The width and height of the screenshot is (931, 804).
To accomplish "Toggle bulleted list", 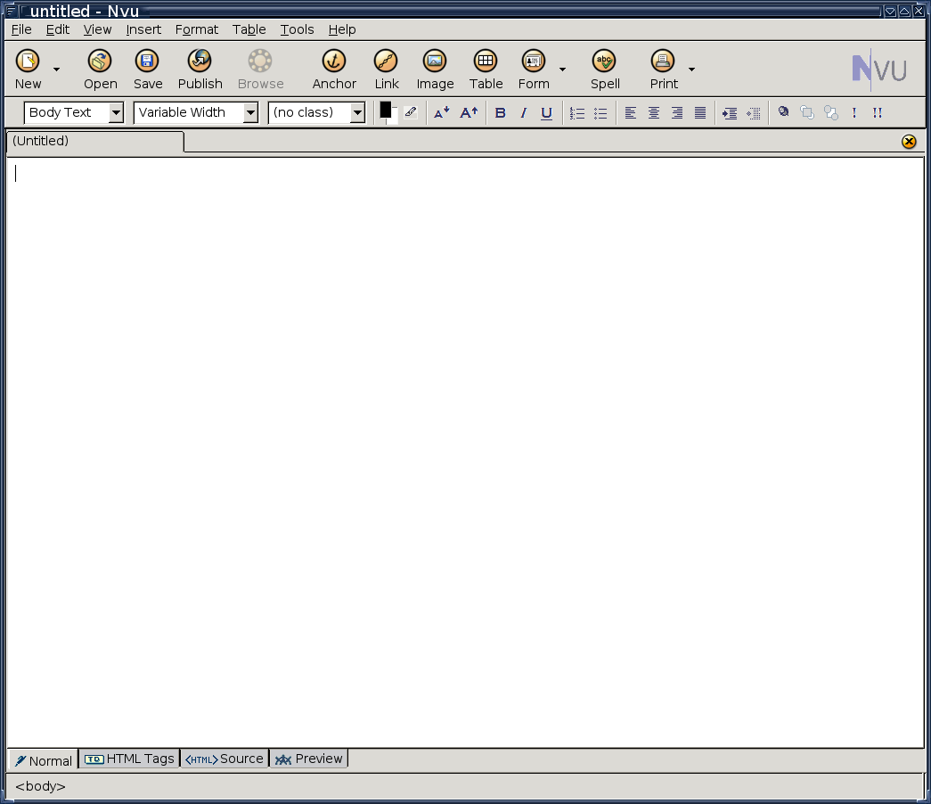I will (x=600, y=113).
